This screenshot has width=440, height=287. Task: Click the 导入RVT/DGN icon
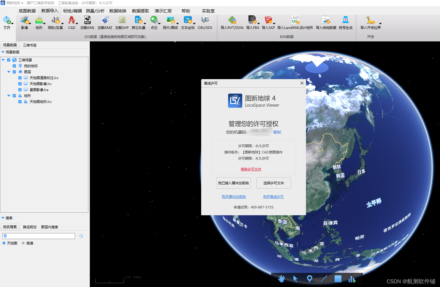(232, 20)
